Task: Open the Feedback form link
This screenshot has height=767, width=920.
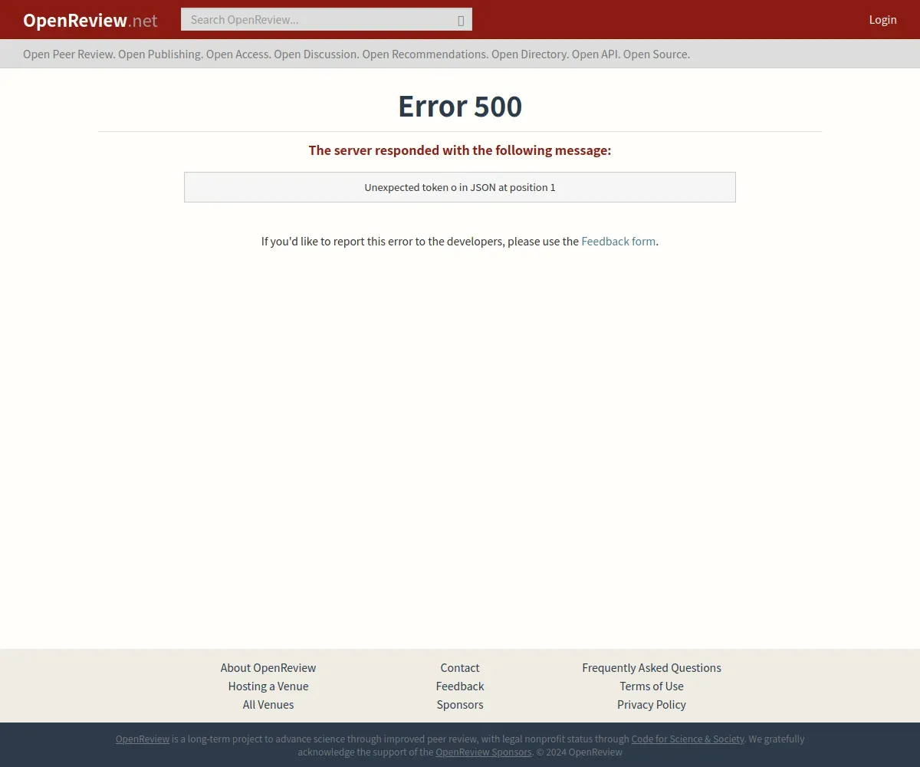Action: 619,241
